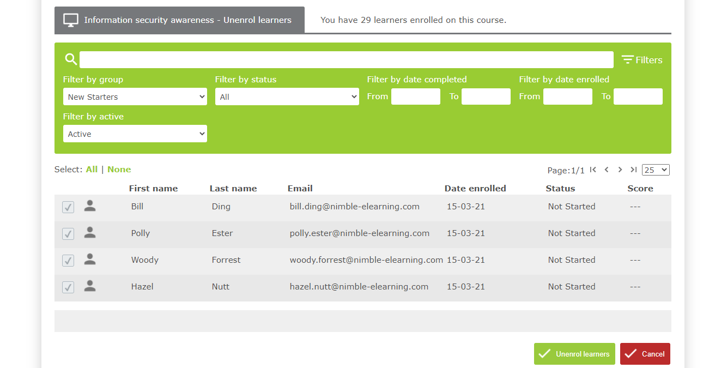Select None to deselect all learners
This screenshot has height=368, width=703.
[119, 169]
